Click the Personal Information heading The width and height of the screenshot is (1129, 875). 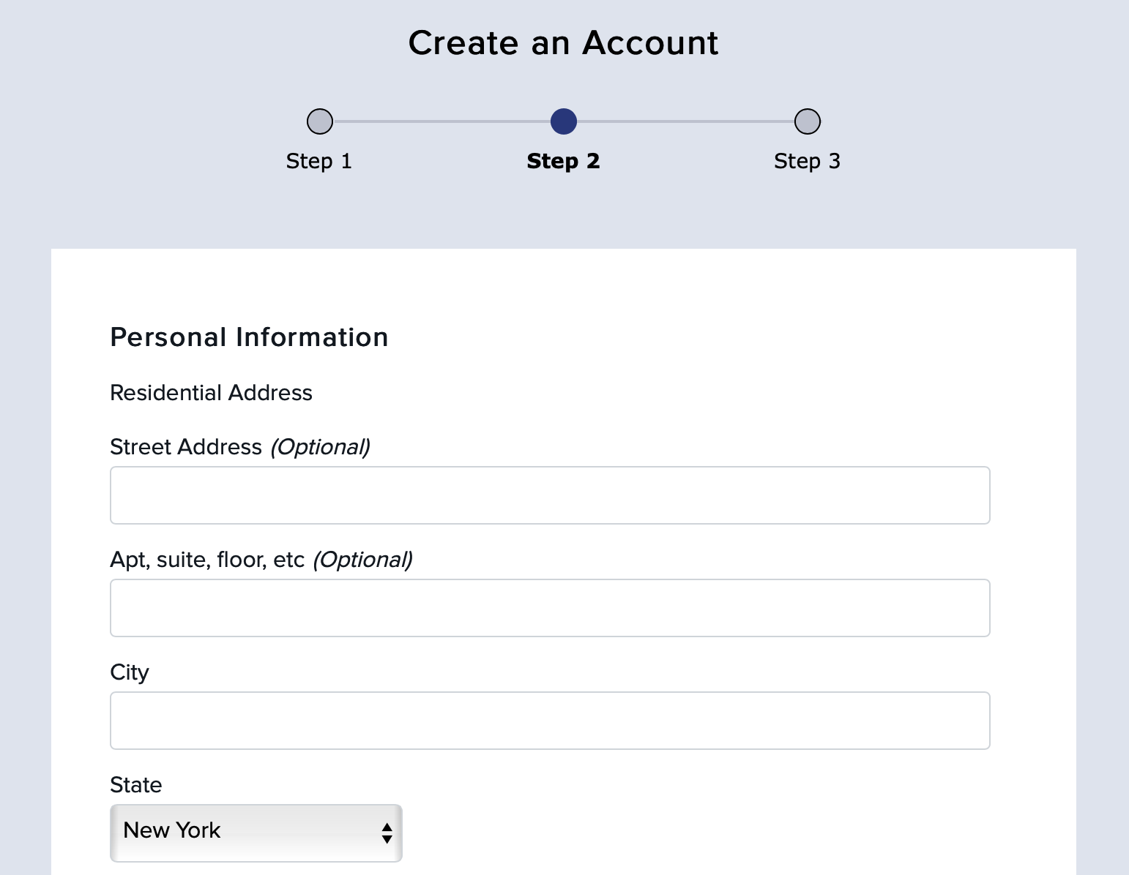[x=249, y=337]
